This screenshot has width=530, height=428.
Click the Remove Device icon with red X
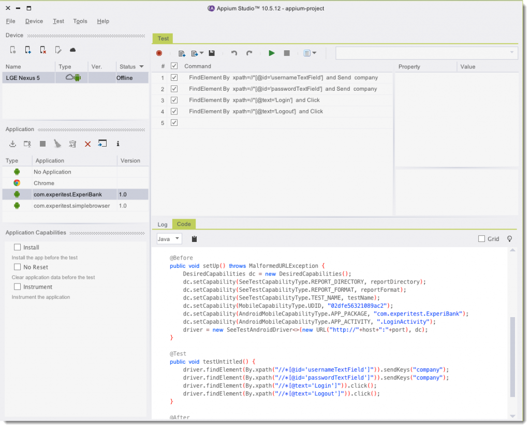coord(43,50)
